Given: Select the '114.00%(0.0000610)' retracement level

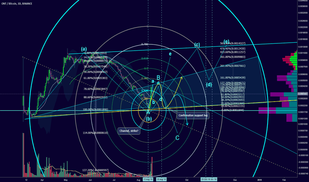Looking at the screenshot, I should pos(95,133).
